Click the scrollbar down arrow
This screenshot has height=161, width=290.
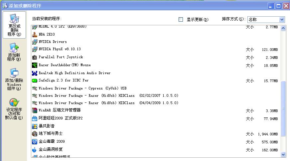point(283,154)
